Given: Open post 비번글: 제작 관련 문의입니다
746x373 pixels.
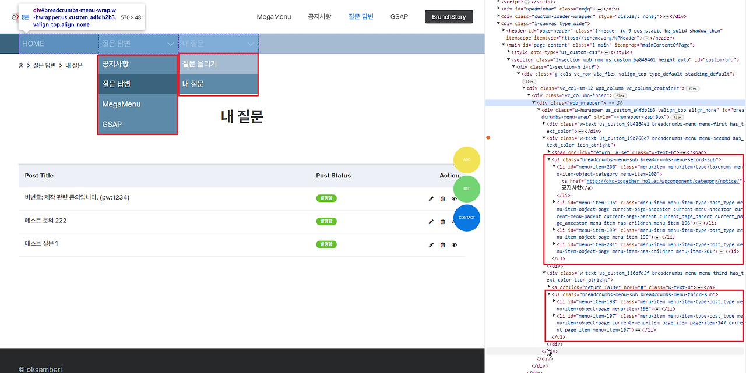Looking at the screenshot, I should pos(77,198).
